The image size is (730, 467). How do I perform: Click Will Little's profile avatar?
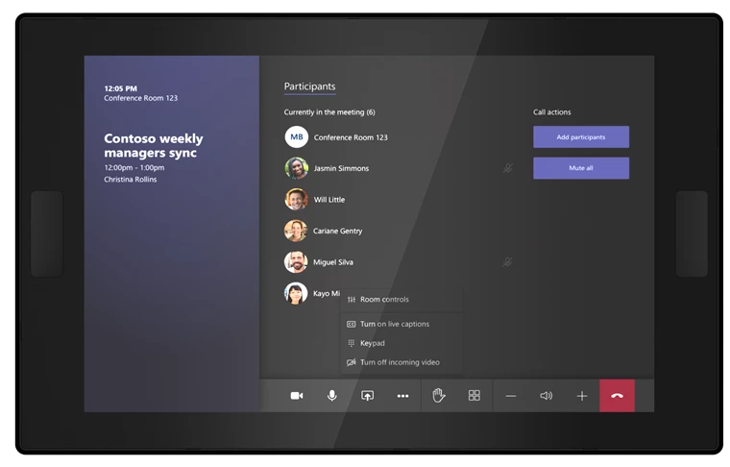(x=296, y=200)
